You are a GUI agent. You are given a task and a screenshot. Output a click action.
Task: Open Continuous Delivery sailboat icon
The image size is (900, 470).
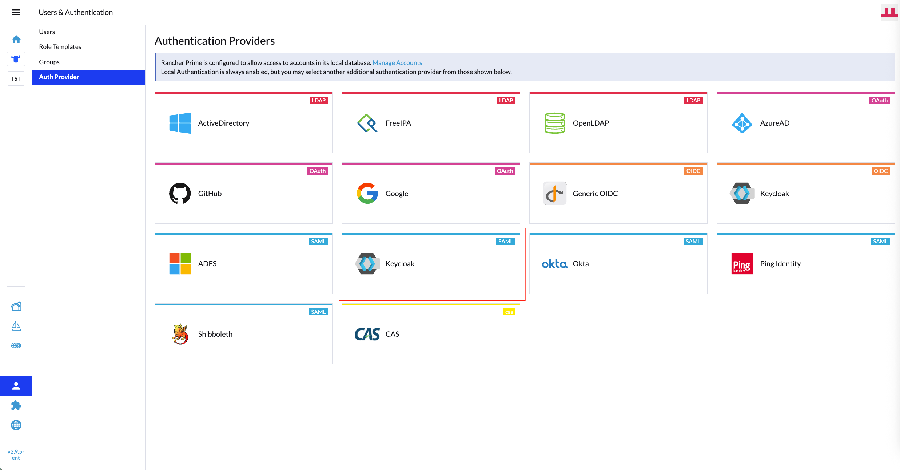click(x=16, y=326)
